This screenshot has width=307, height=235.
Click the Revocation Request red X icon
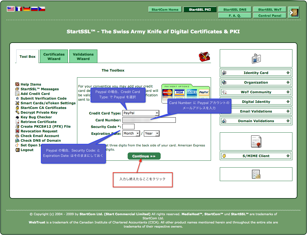click(x=17, y=131)
